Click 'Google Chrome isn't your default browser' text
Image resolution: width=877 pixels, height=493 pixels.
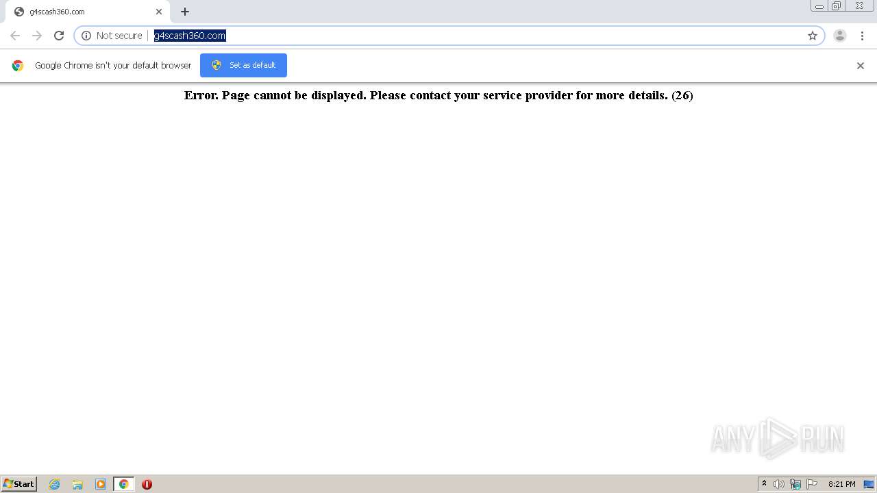[113, 66]
